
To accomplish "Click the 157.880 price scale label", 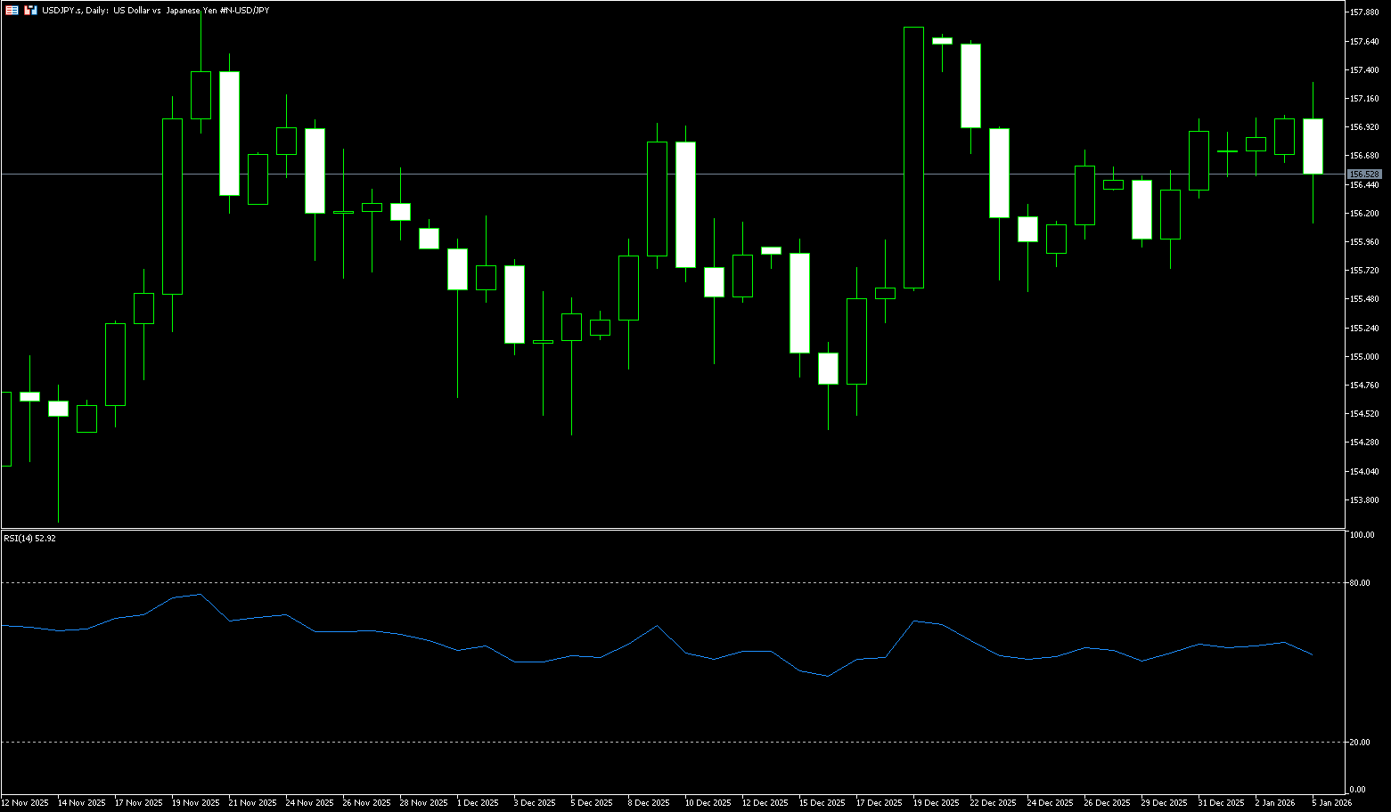I will tap(1365, 12).
